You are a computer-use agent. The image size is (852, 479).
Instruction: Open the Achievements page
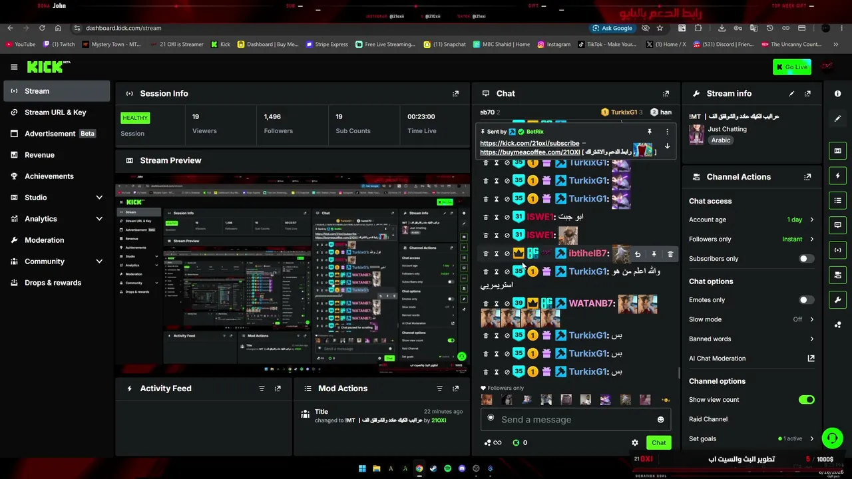pos(57,176)
